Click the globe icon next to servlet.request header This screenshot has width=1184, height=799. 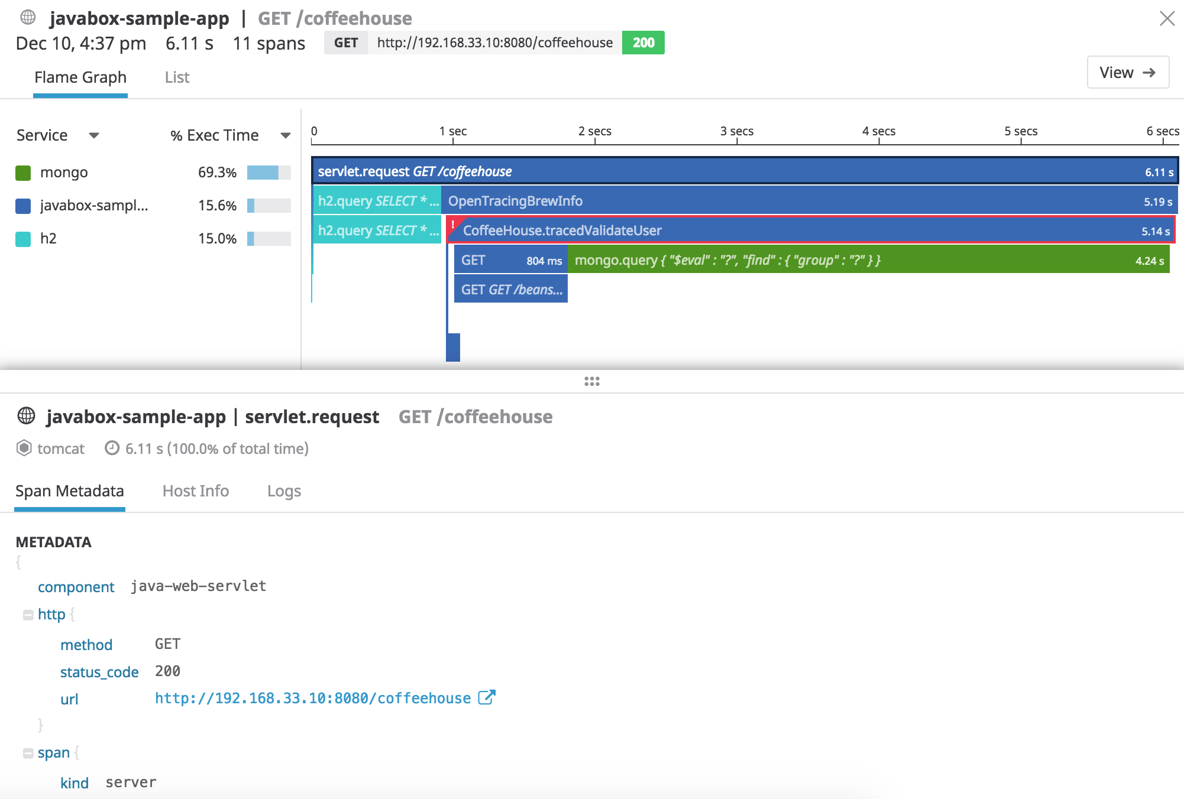[25, 416]
